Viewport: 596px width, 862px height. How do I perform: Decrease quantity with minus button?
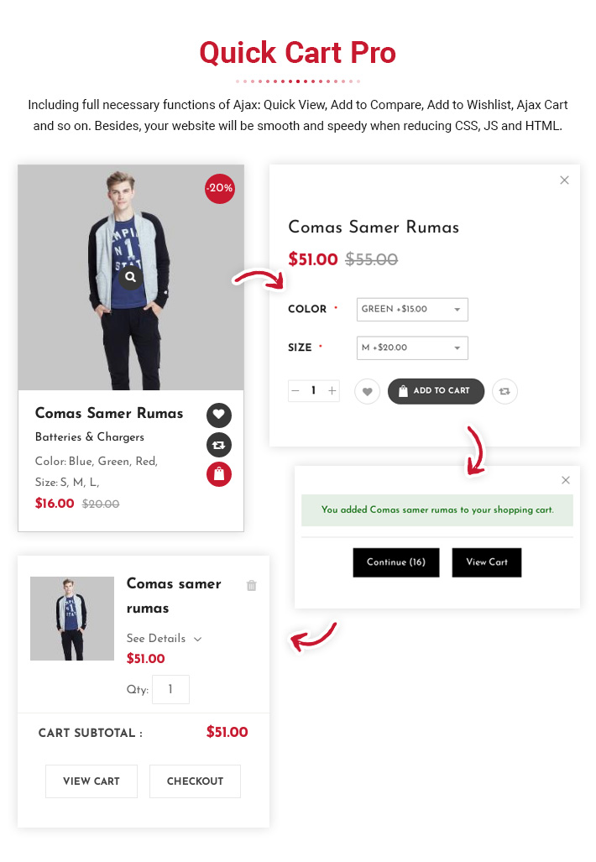point(295,391)
